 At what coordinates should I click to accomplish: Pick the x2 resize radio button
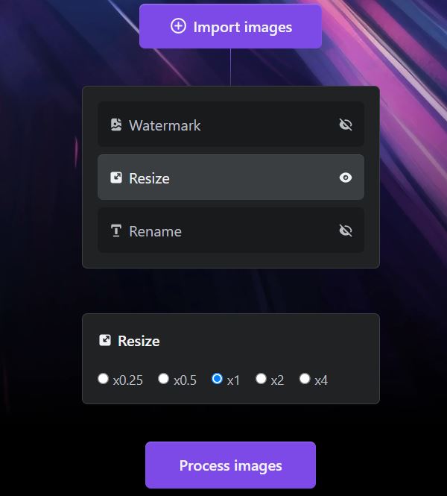261,379
